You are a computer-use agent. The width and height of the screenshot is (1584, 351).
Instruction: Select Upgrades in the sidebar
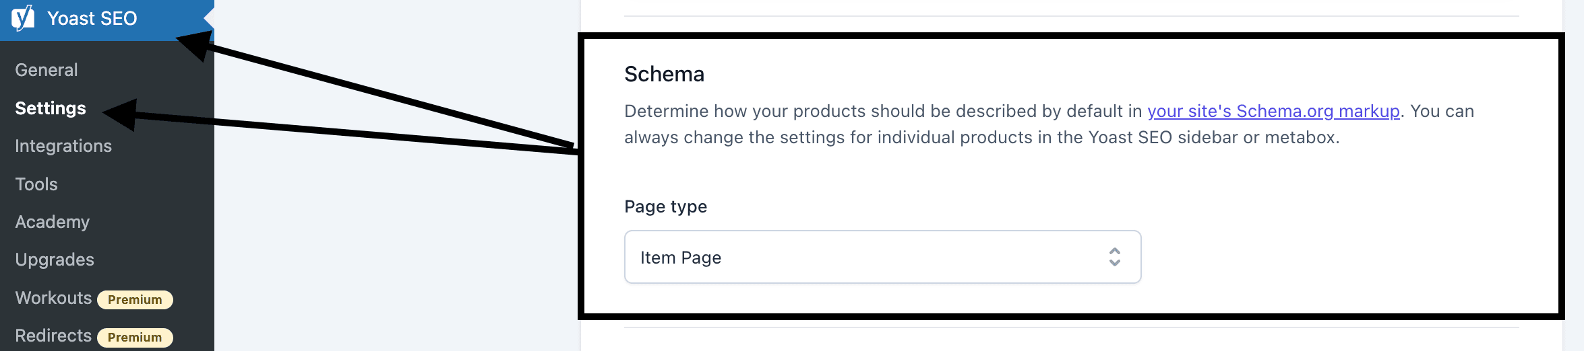[x=55, y=260]
